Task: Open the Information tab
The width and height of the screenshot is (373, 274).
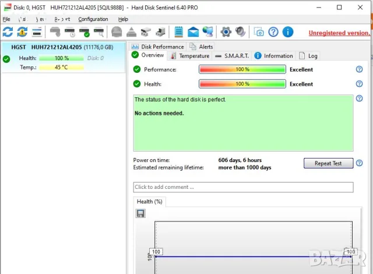Action: pyautogui.click(x=273, y=56)
